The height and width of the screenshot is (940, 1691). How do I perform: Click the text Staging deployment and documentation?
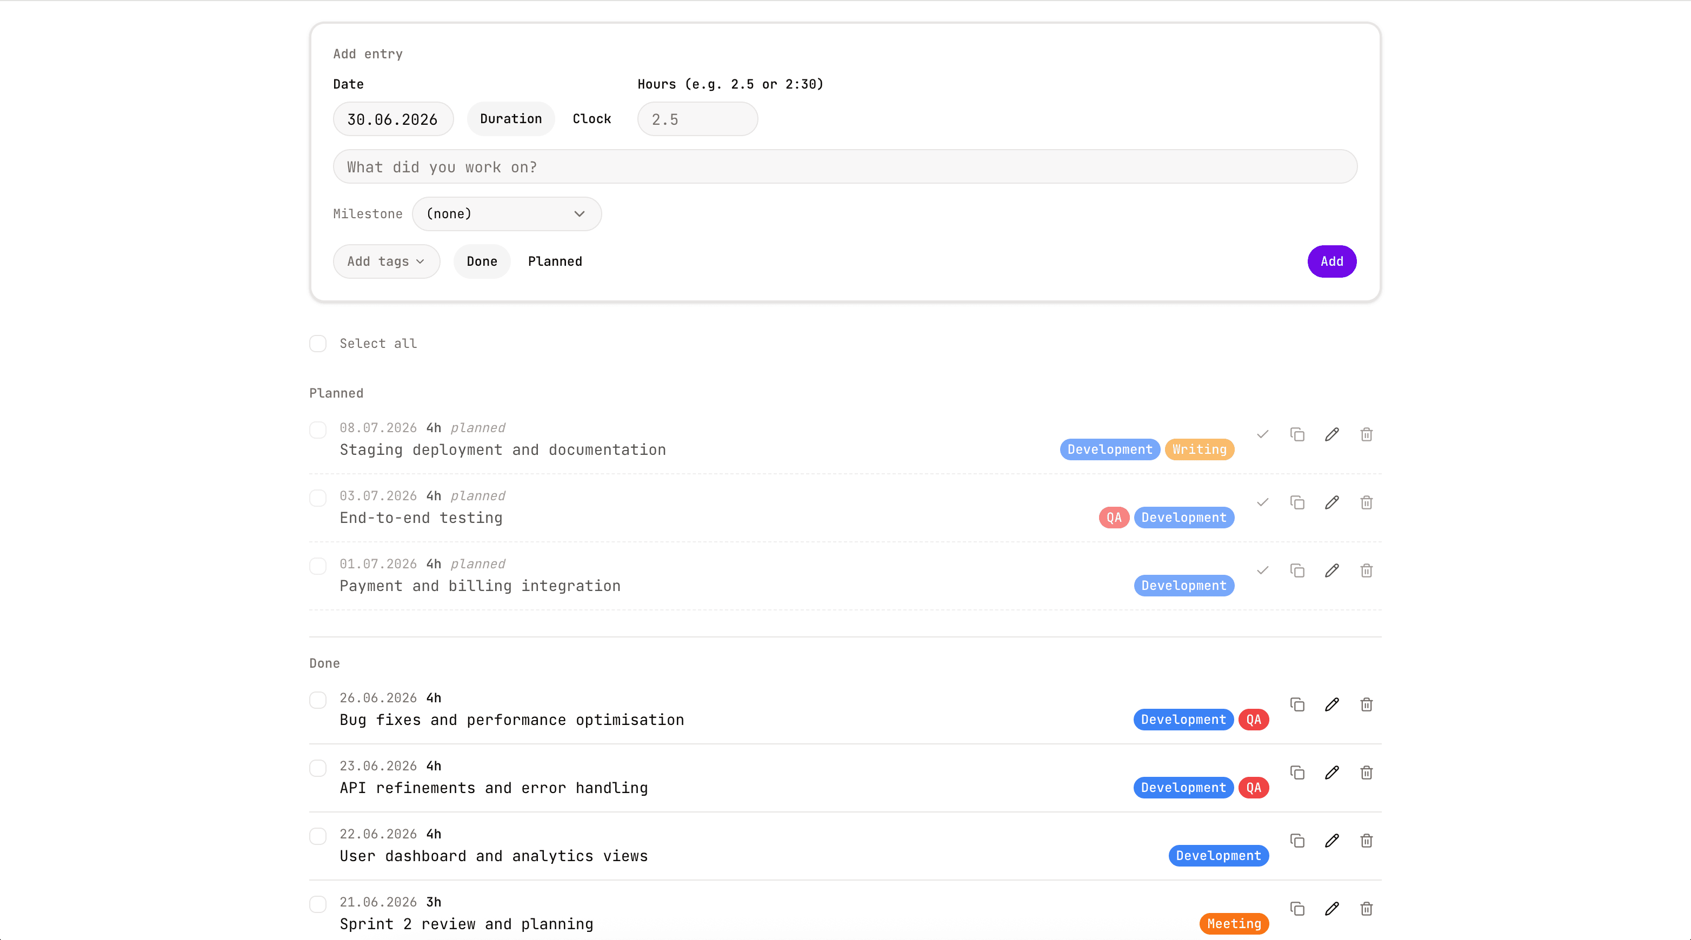503,450
